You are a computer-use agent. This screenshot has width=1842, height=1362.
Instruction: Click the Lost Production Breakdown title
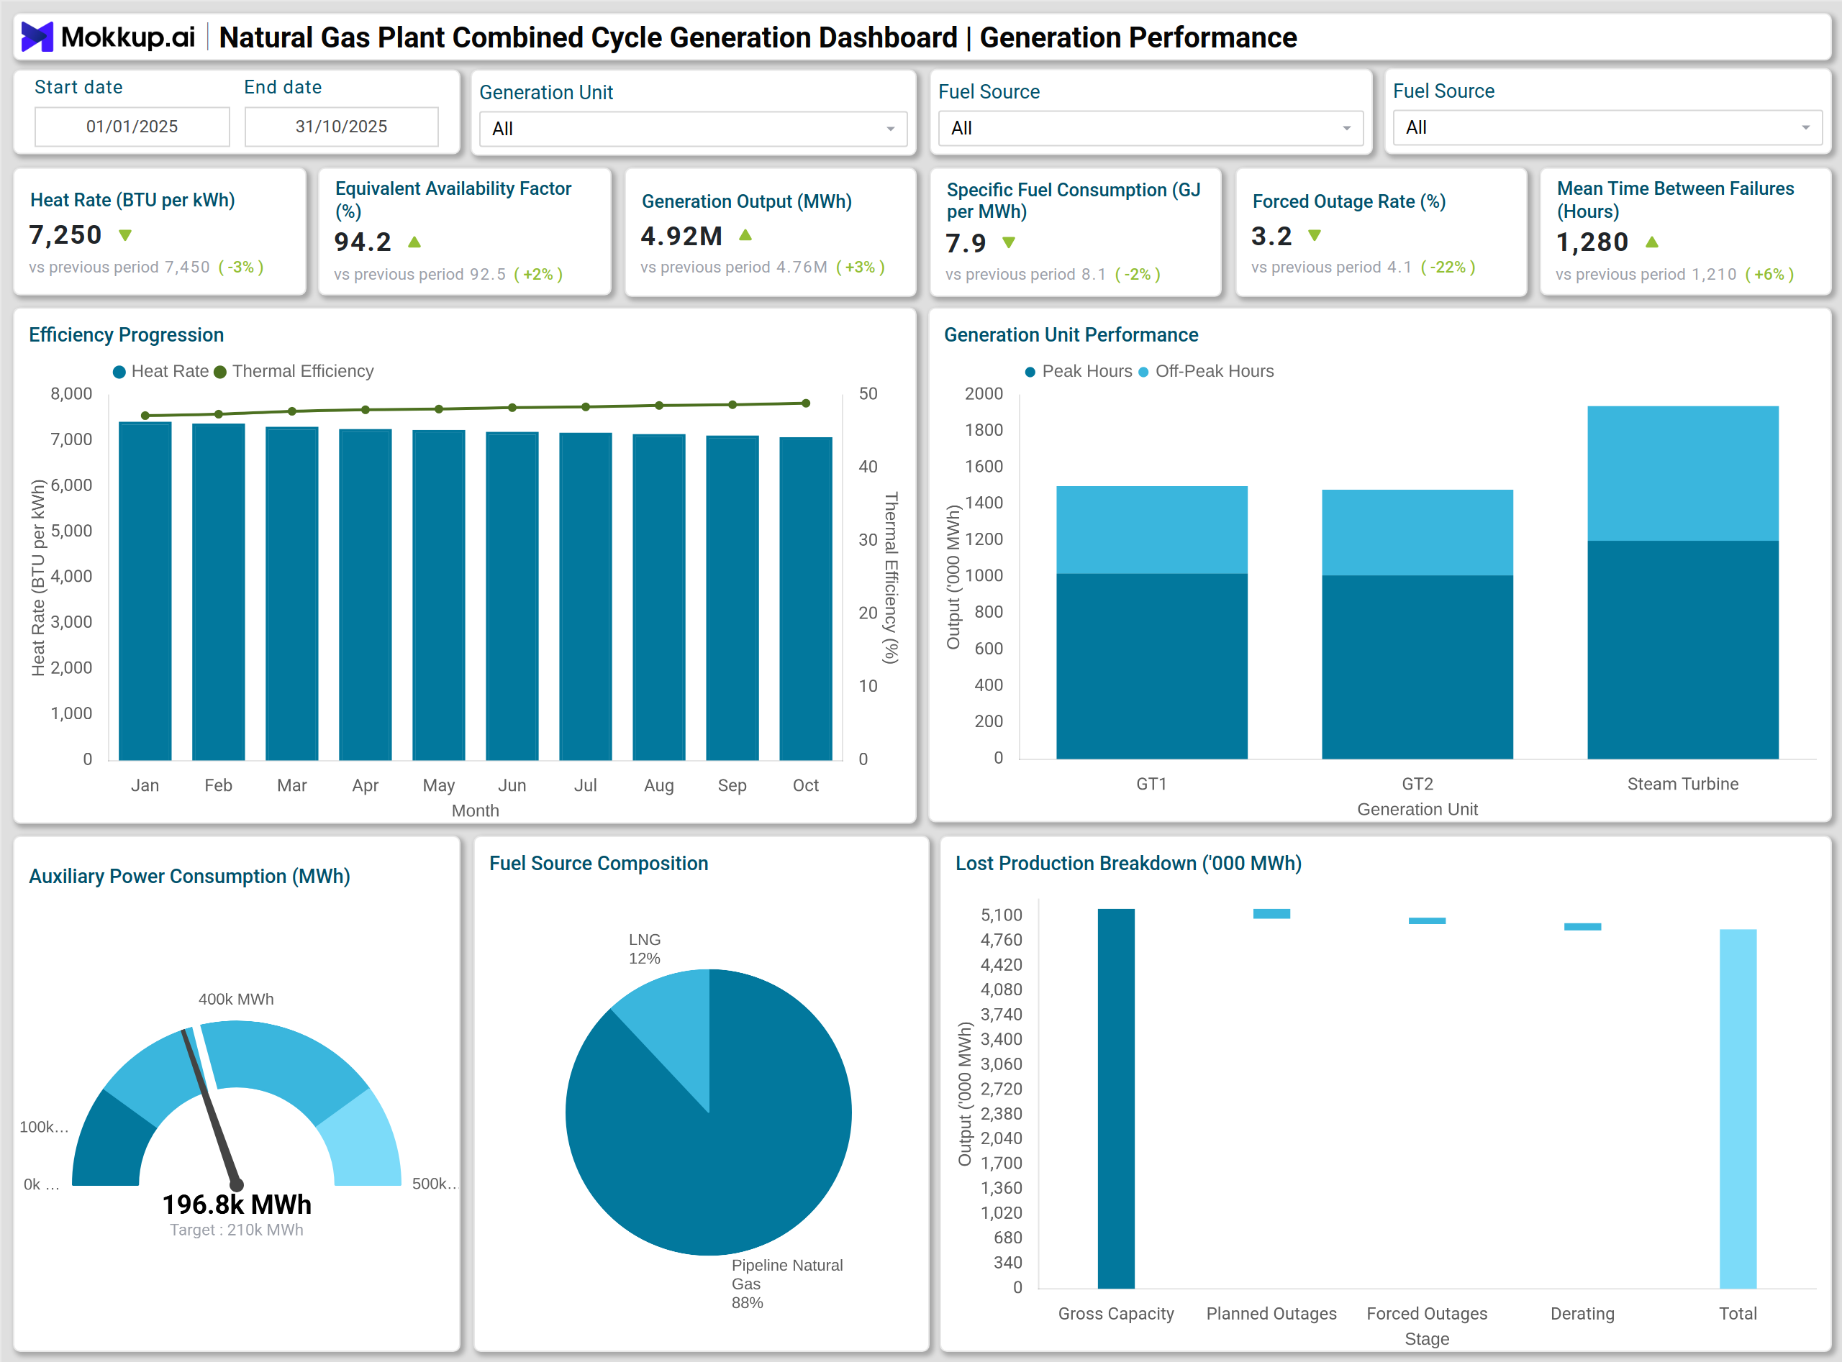(1128, 863)
